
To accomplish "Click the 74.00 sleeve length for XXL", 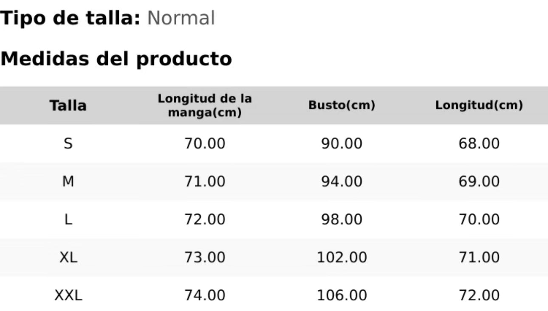I will [x=205, y=295].
